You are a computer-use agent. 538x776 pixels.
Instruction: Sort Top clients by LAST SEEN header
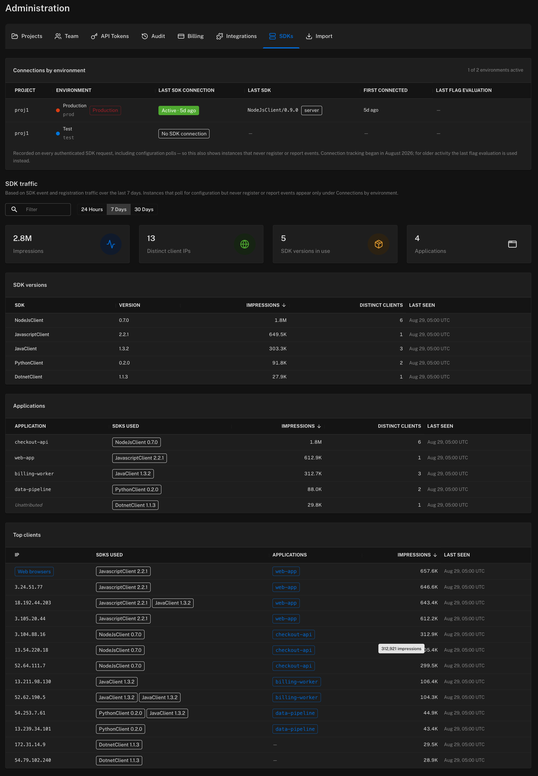click(456, 555)
